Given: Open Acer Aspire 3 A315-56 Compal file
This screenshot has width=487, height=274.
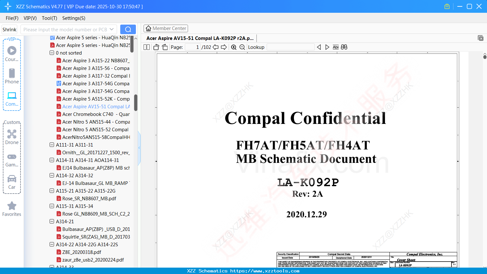Looking at the screenshot, I should [93, 68].
